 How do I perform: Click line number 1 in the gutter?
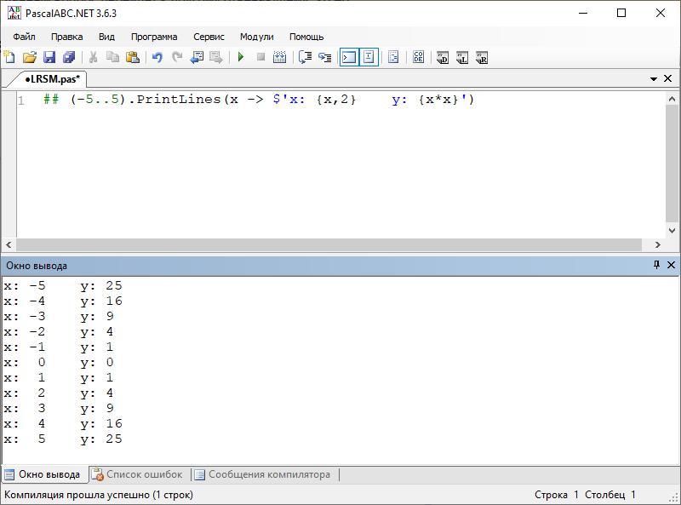coord(20,100)
